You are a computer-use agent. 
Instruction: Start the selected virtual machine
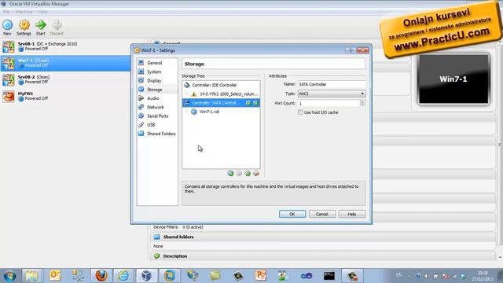[x=41, y=28]
